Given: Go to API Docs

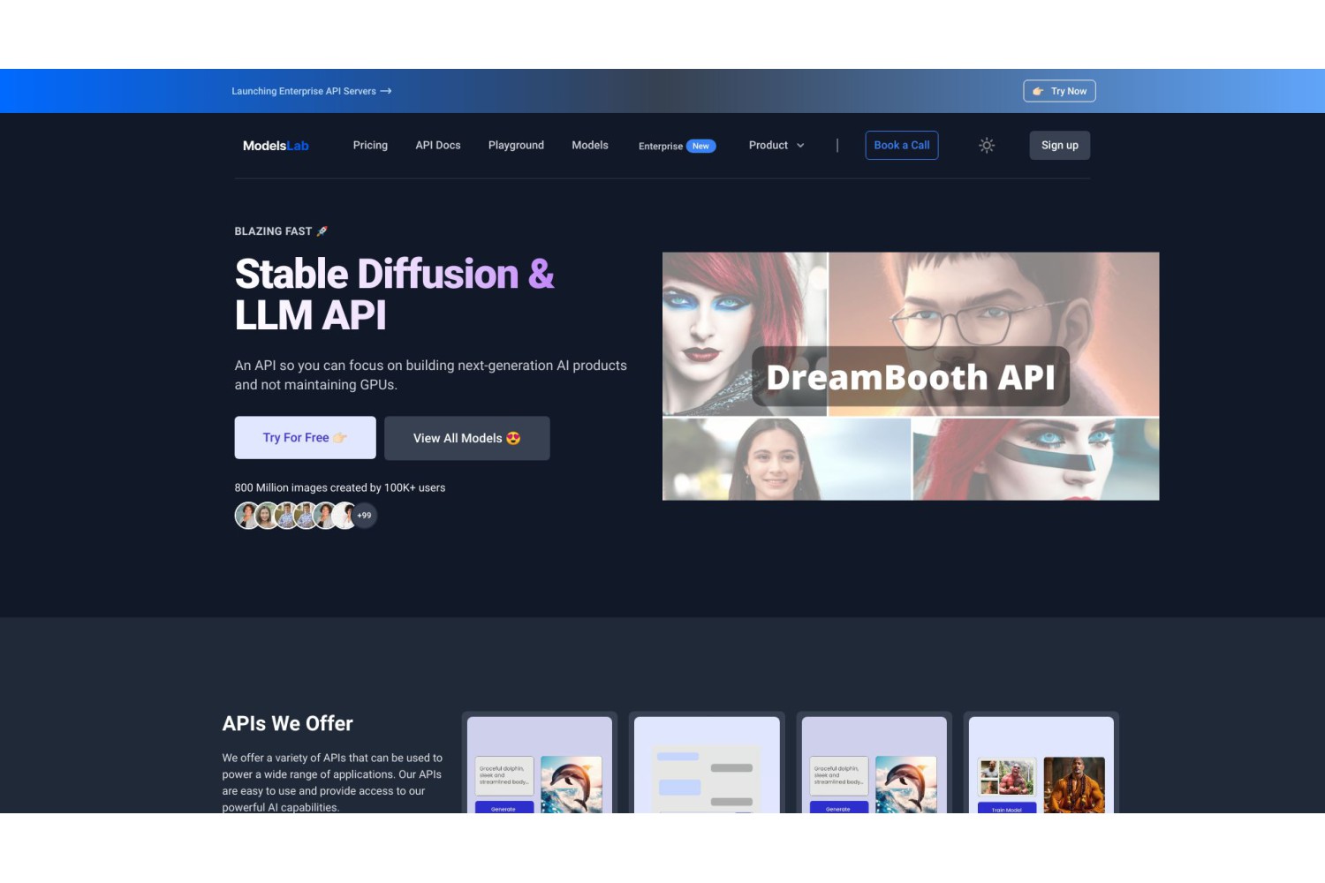Looking at the screenshot, I should (438, 146).
